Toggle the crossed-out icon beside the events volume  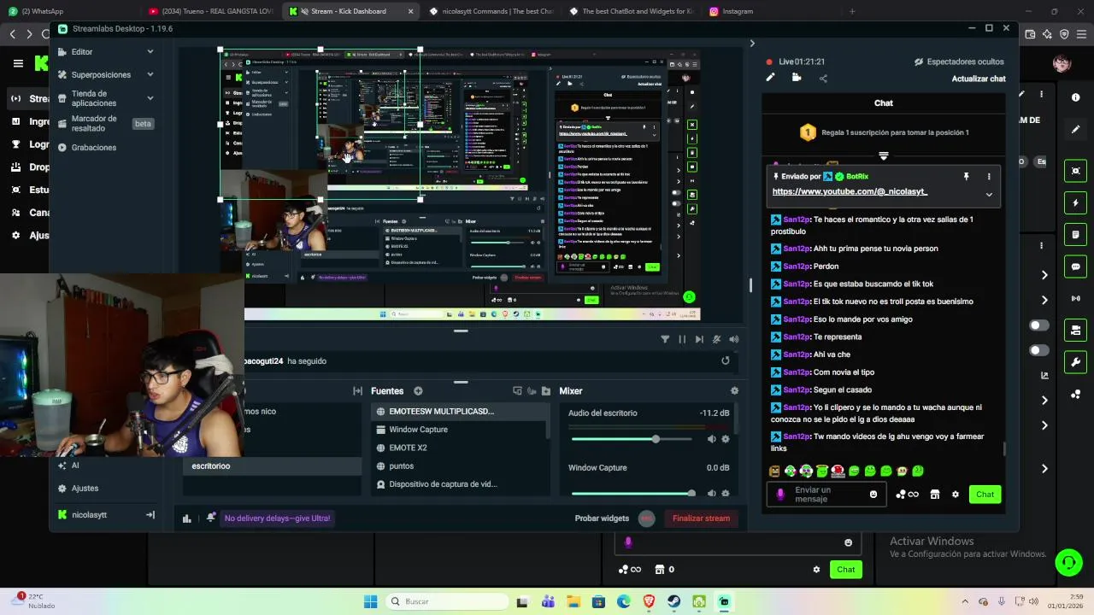(716, 339)
